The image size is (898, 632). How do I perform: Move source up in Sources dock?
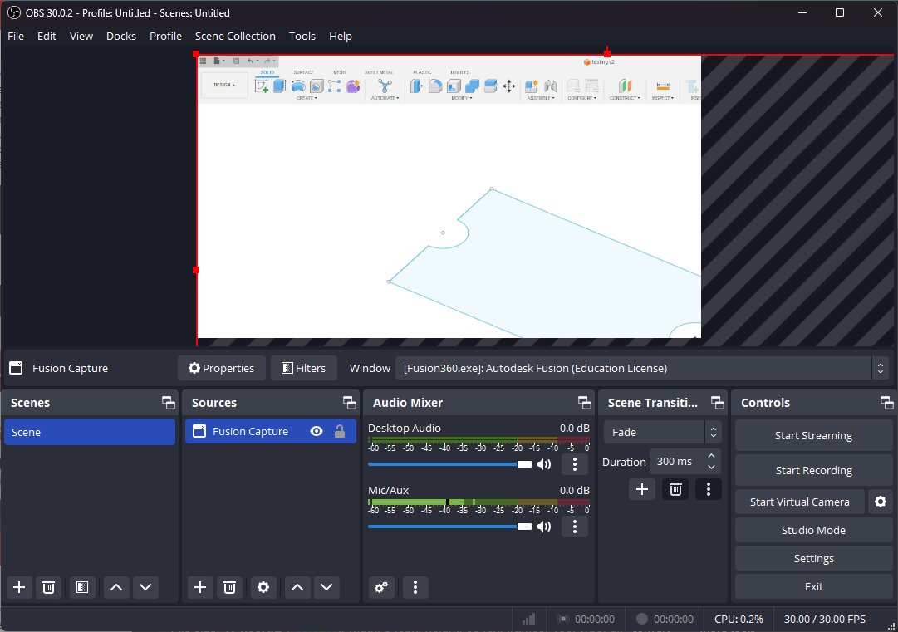297,587
